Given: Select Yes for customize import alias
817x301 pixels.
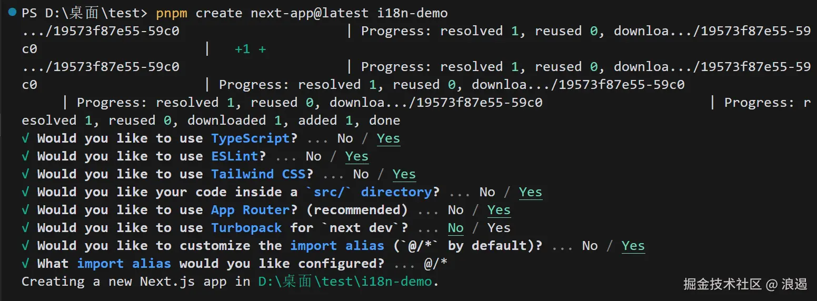Looking at the screenshot, I should pos(633,246).
